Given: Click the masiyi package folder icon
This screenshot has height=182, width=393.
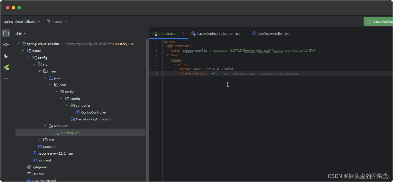Looking at the screenshot, I should click(x=62, y=92).
